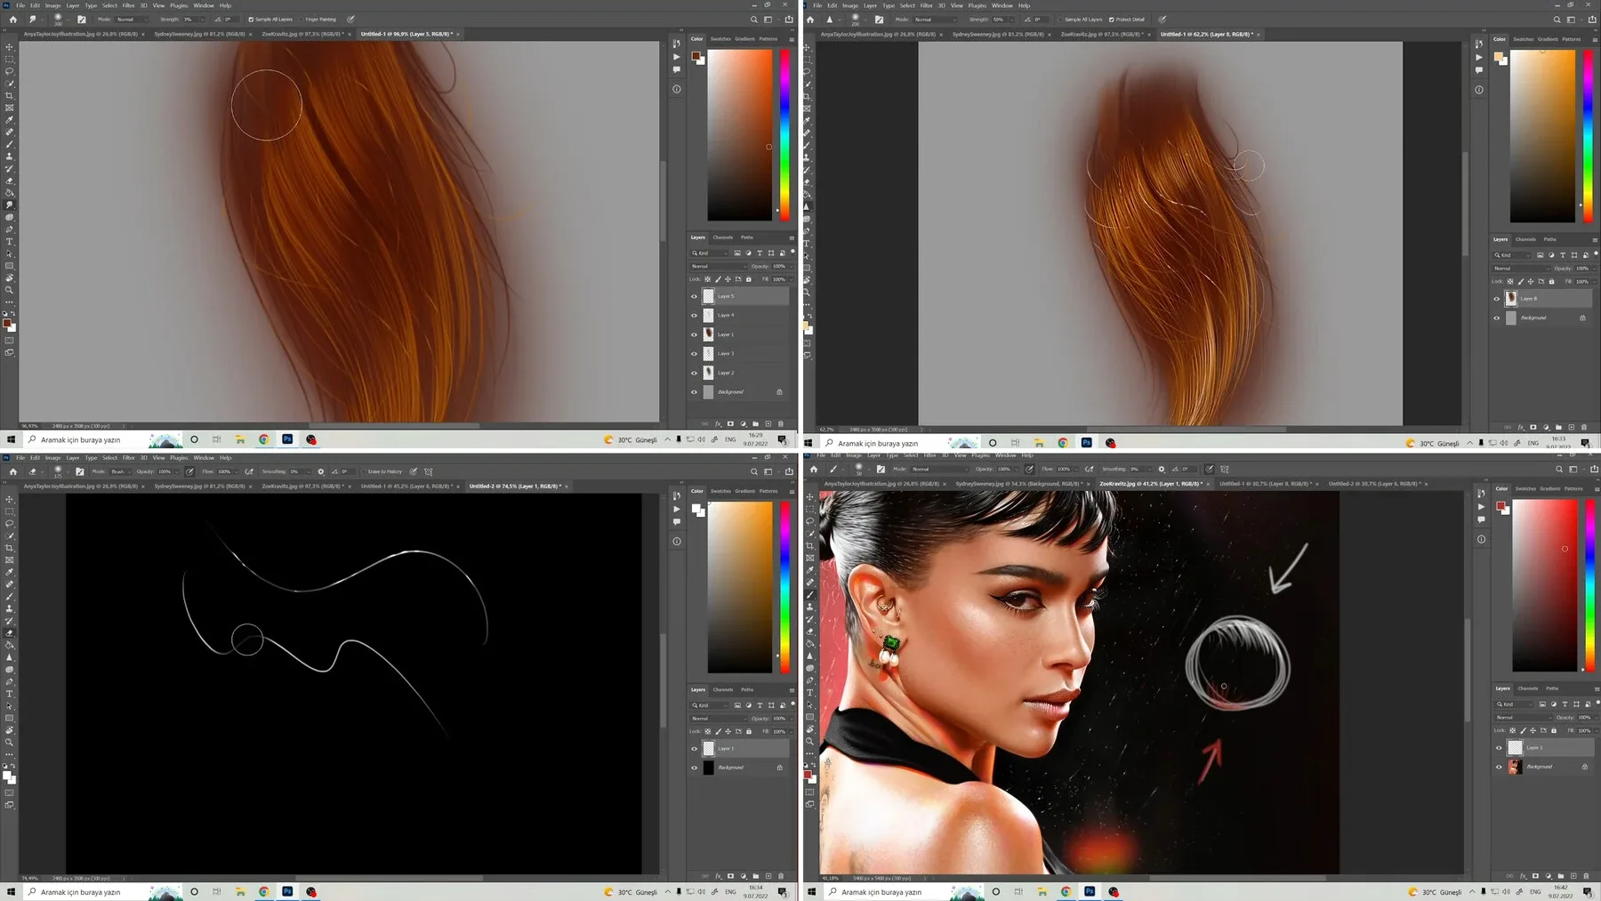The image size is (1601, 901).
Task: Switch to SydneySweeney.jpg document tab in top-left window
Action: 199,34
